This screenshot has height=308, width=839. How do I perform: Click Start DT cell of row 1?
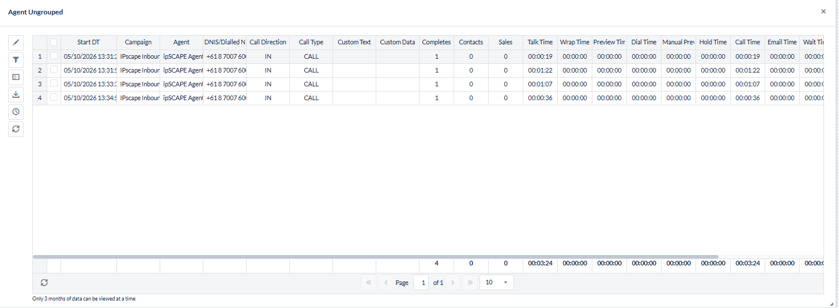(x=89, y=56)
